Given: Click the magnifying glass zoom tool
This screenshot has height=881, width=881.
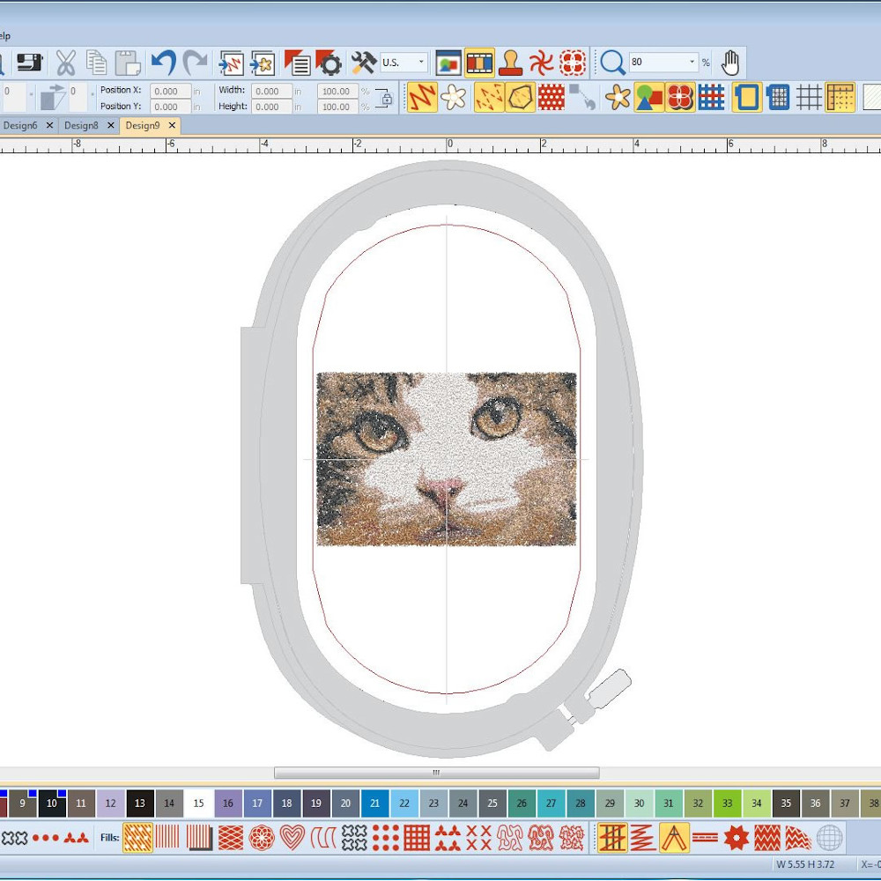Looking at the screenshot, I should point(612,63).
